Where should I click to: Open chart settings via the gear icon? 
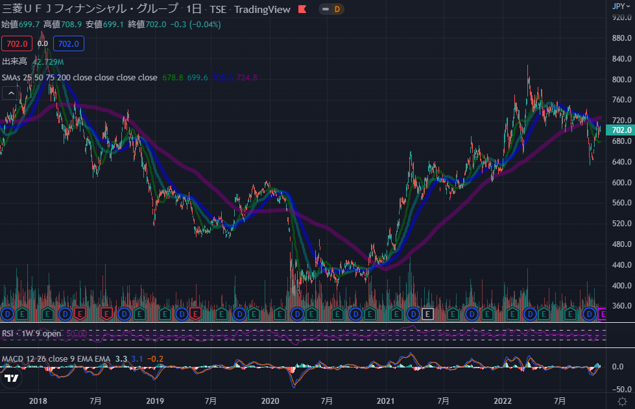tap(622, 401)
